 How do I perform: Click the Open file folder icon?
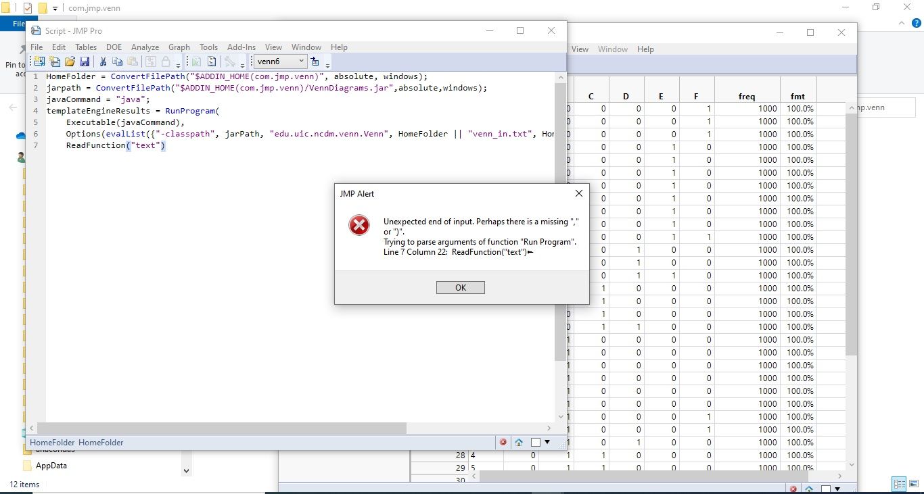(70, 61)
